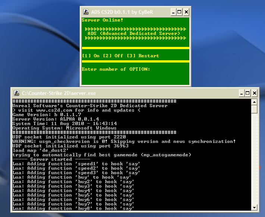The image size is (265, 217).
Task: Click the server.exe scrollbar down arrow
Action: coord(254,208)
